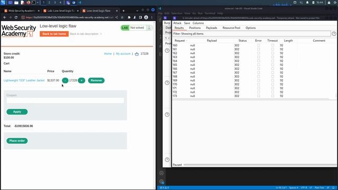Sort results by the Status column header
The image size is (338, 190).
[242, 41]
